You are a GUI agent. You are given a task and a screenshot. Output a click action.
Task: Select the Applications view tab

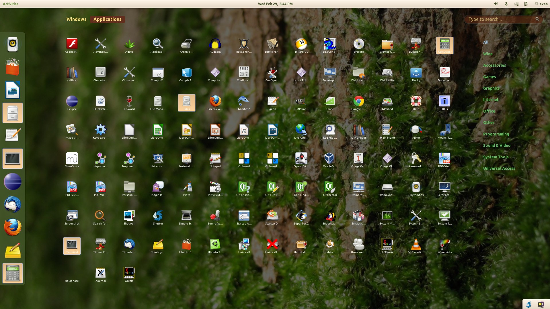(108, 19)
